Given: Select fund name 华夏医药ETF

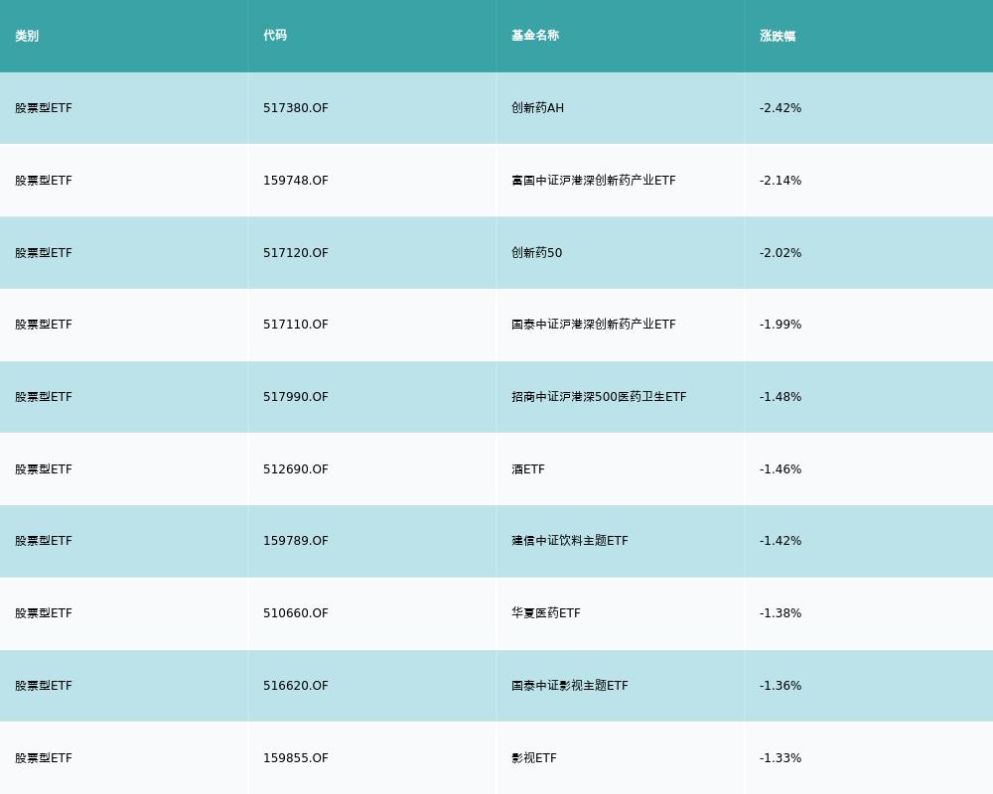Looking at the screenshot, I should 546,613.
